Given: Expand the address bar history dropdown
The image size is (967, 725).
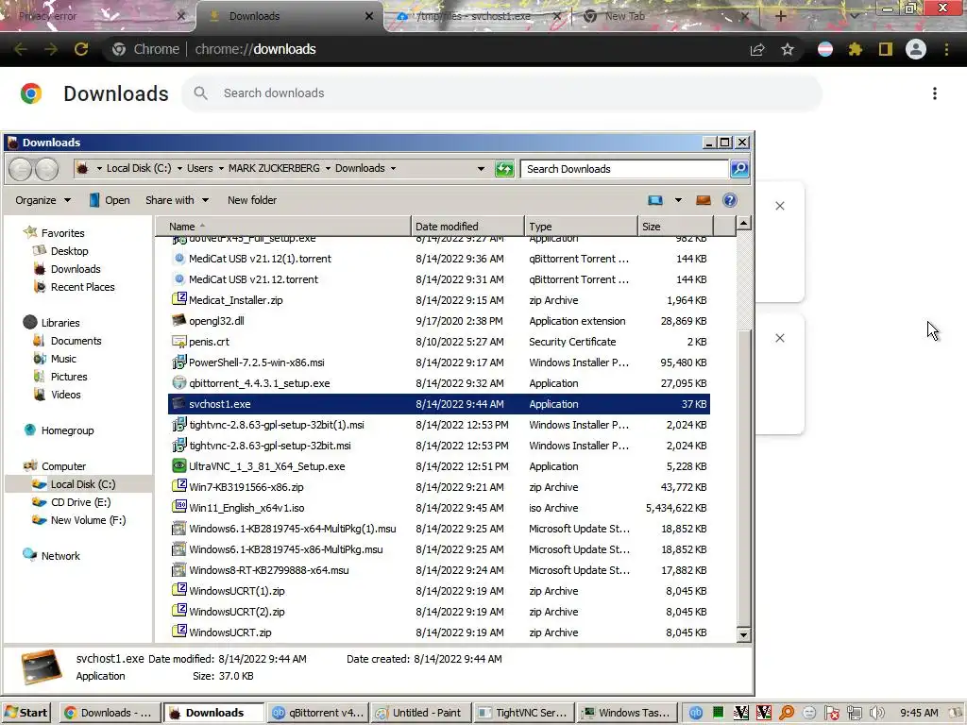Looking at the screenshot, I should pos(481,168).
